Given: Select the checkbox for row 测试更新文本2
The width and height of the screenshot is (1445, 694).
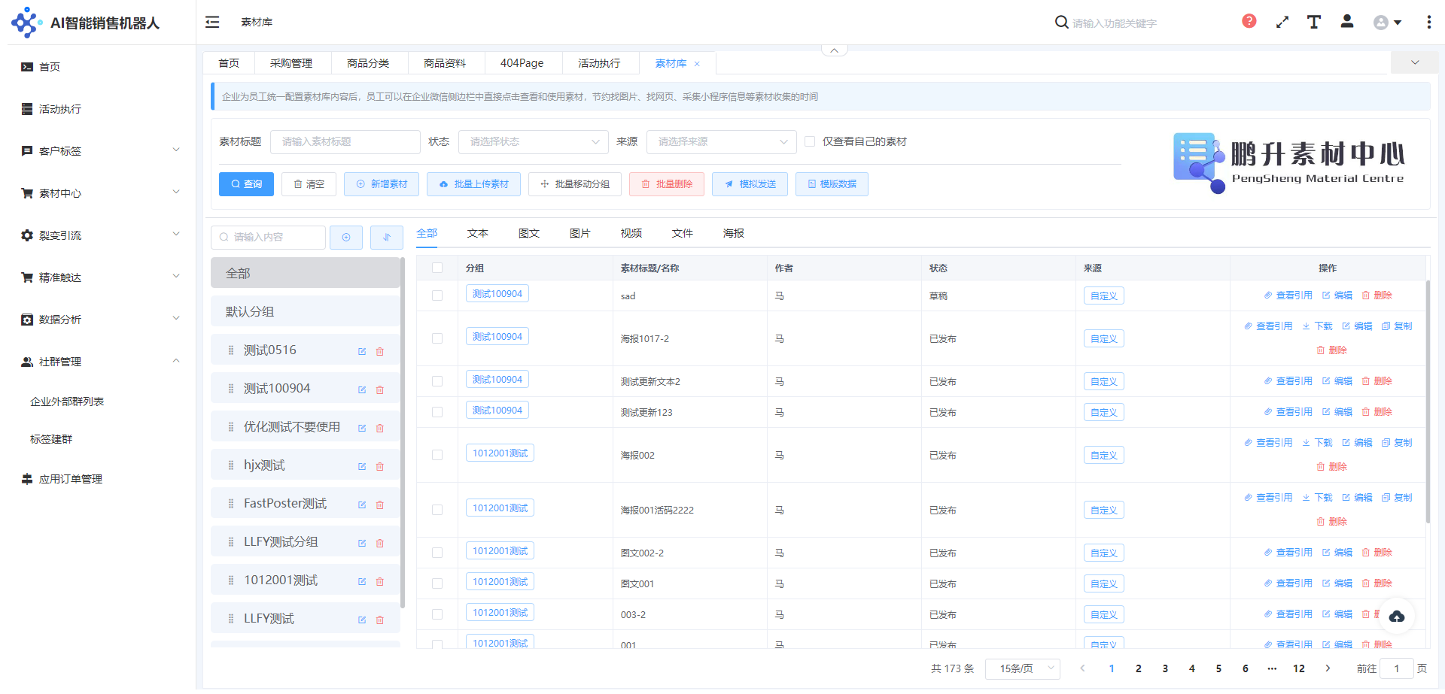Looking at the screenshot, I should tap(437, 381).
